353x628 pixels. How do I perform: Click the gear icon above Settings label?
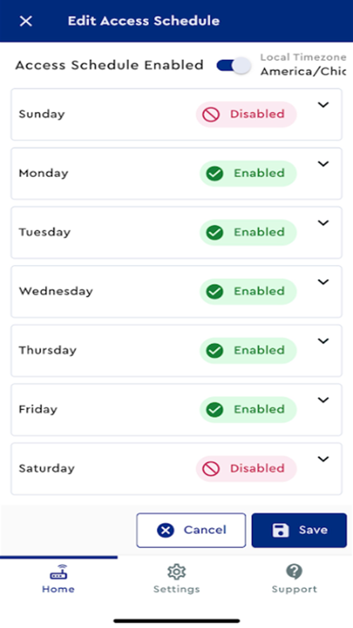pyautogui.click(x=177, y=571)
